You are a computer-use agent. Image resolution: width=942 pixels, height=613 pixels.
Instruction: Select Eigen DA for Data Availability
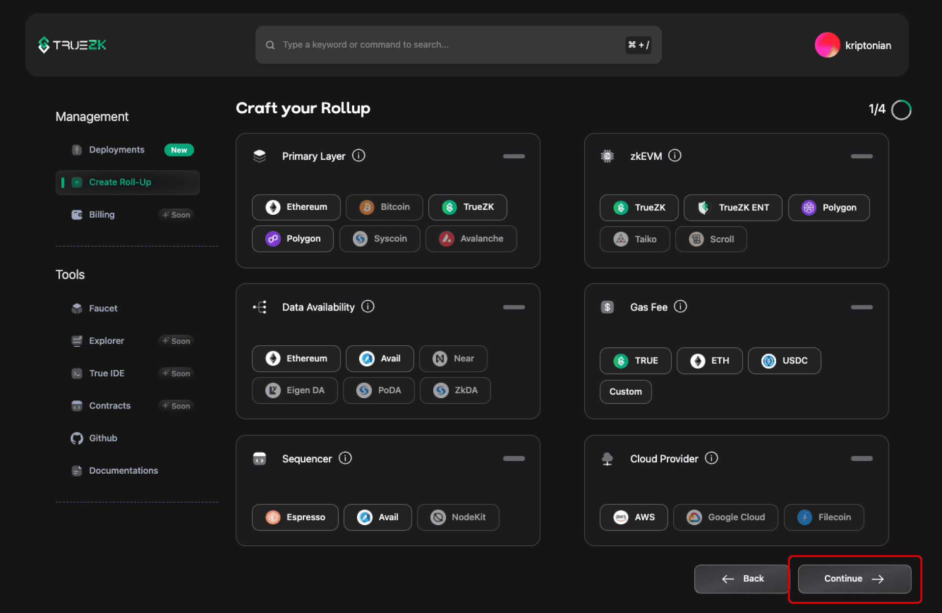(297, 390)
